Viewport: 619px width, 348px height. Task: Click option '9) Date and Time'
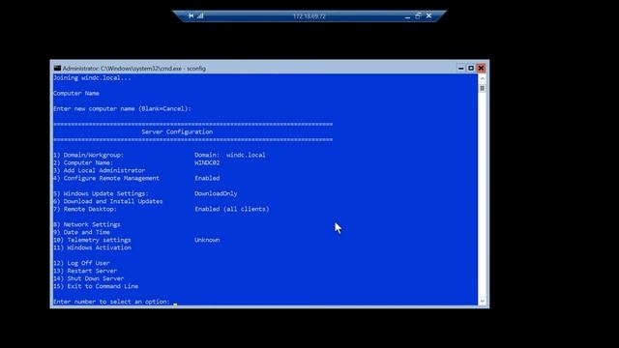tap(81, 232)
